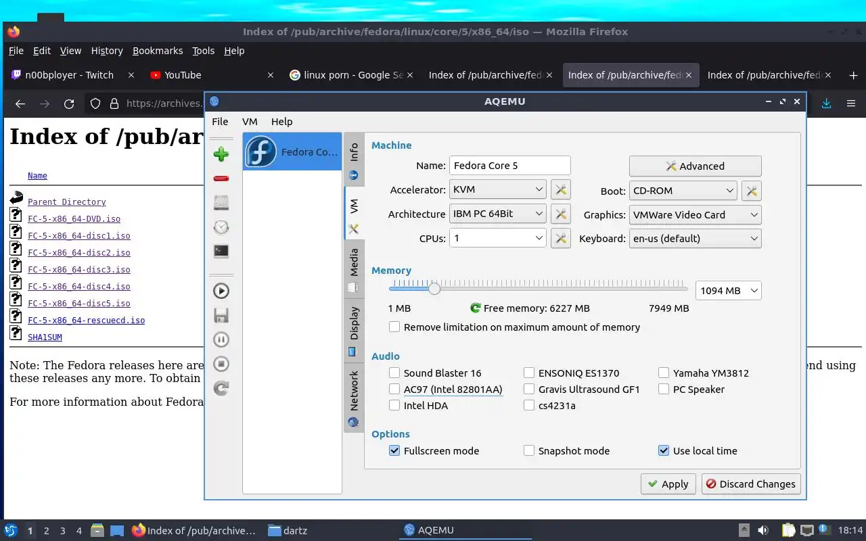
Task: Click Firefox shield tracking protection icon
Action: [95, 103]
